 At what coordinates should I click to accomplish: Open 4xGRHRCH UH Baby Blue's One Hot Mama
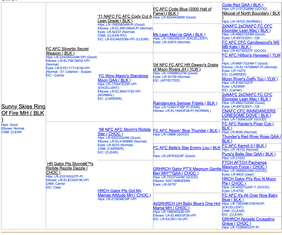pyautogui.click(x=187, y=204)
